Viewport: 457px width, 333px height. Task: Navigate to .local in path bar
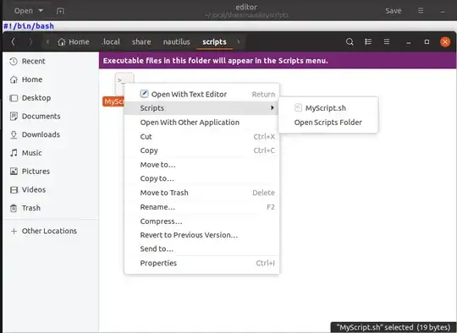tap(111, 42)
